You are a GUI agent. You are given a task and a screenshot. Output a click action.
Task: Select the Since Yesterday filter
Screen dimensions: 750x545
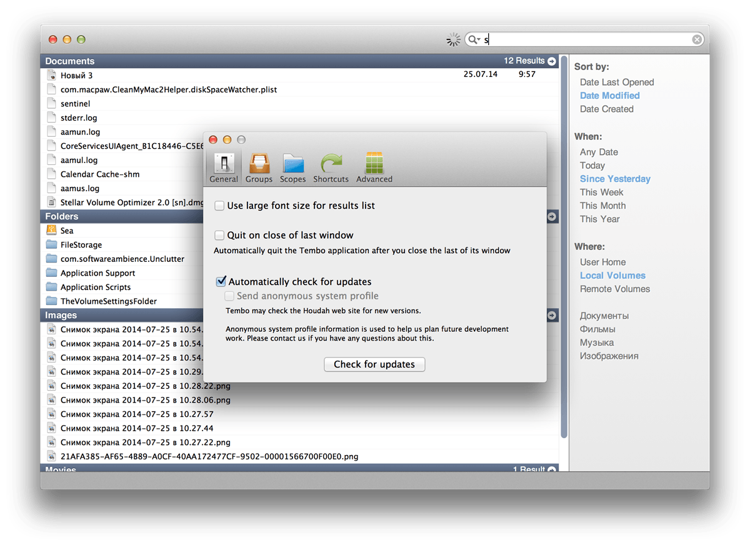coord(615,179)
